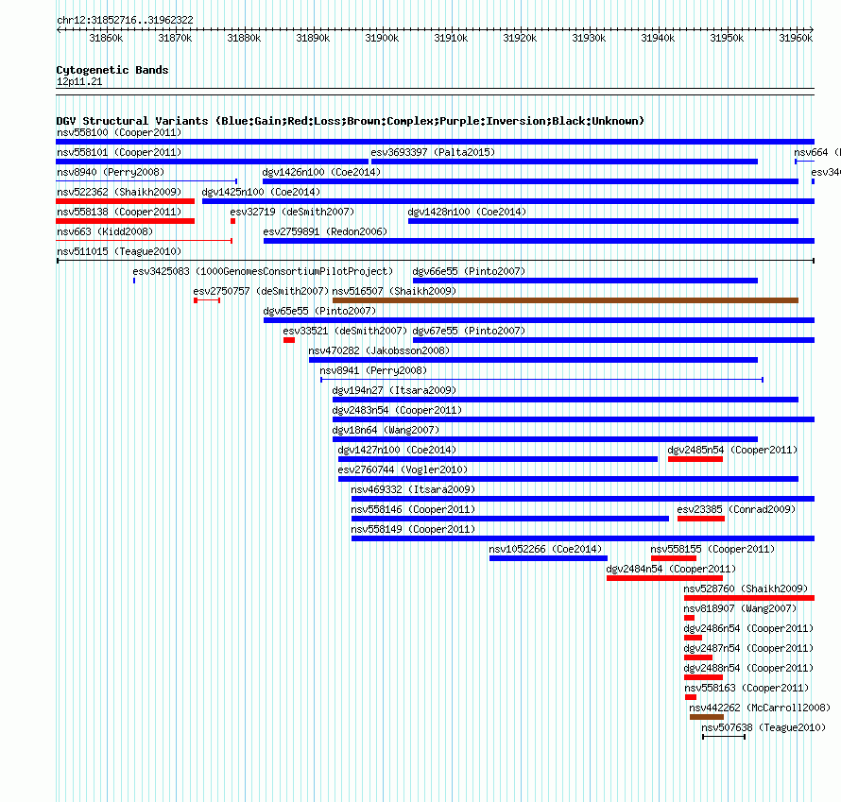Open the dgv194n27 (Itsara2009) label
841x802 pixels.
[x=394, y=390]
